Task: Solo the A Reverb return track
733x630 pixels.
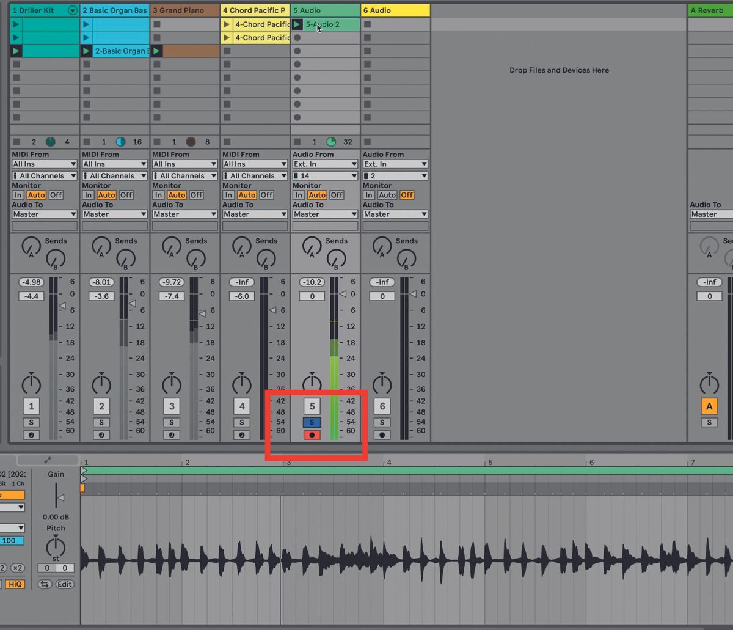Action: [709, 422]
